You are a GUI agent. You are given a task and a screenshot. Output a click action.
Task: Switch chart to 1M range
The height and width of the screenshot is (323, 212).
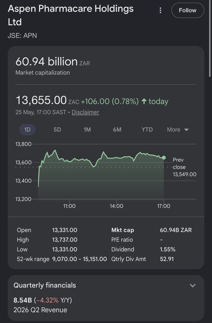[87, 129]
